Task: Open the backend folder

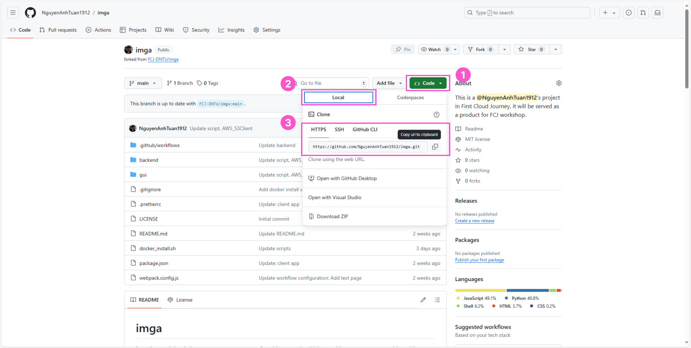Action: [149, 160]
